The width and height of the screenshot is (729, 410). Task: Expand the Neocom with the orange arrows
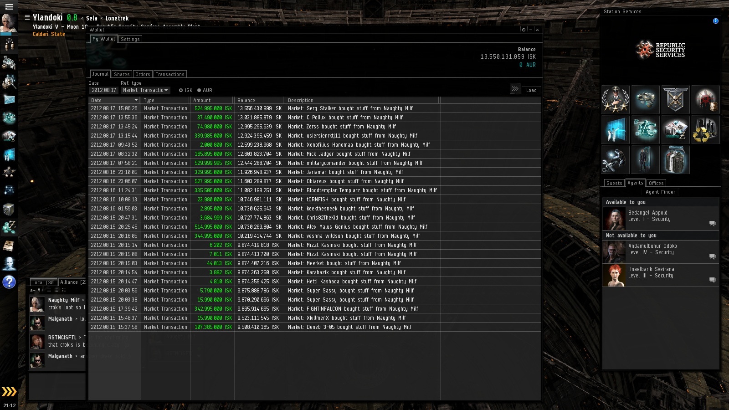(9, 391)
